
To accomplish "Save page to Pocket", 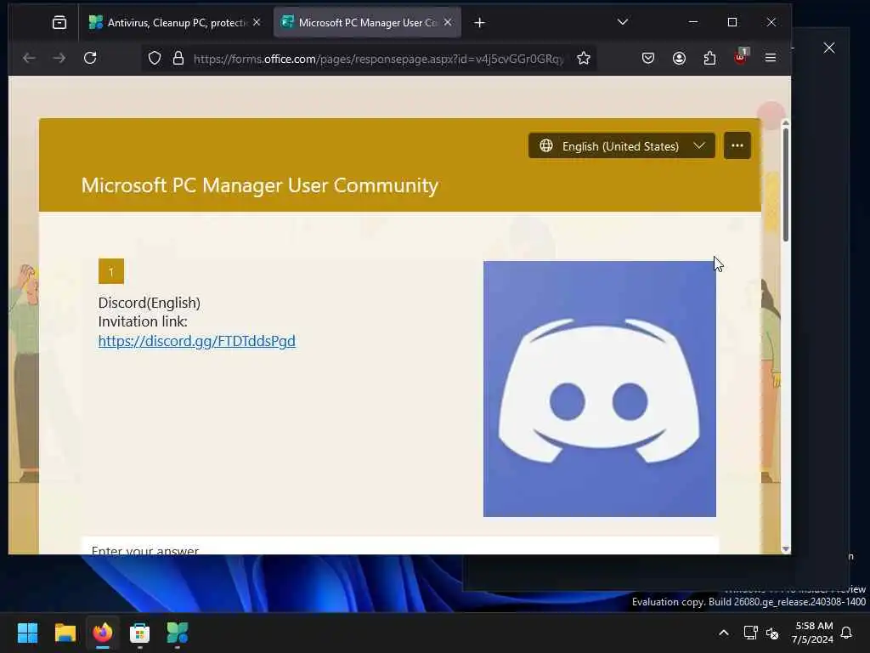I will pos(648,58).
